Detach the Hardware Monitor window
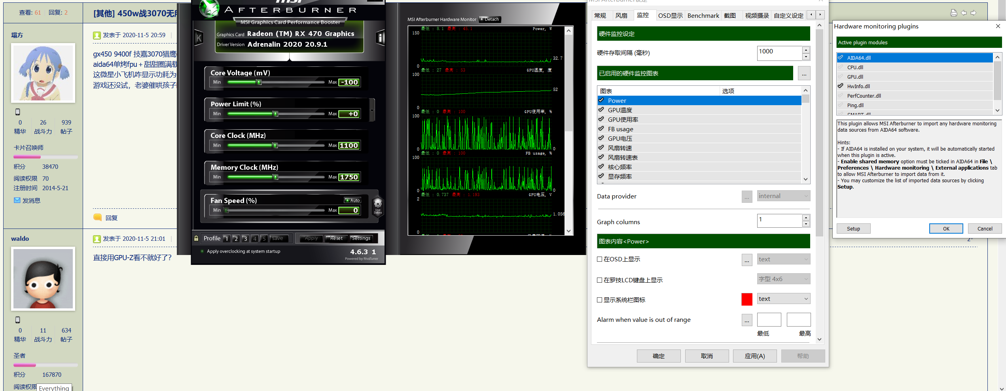Viewport: 1006px width, 391px height. [x=490, y=19]
